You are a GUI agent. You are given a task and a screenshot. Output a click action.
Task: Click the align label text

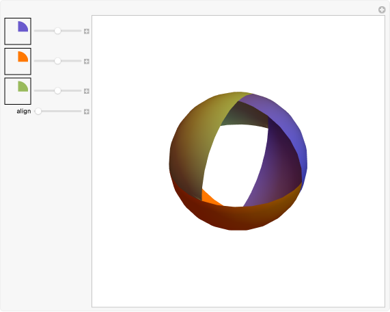24,111
